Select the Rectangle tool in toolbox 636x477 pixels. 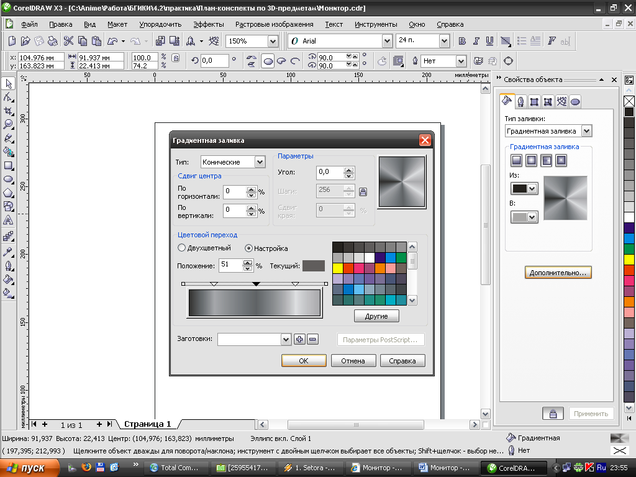pyautogui.click(x=9, y=165)
